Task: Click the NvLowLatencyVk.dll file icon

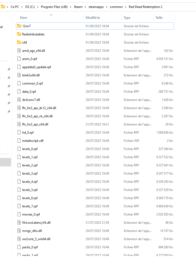Action: click(x=19, y=222)
